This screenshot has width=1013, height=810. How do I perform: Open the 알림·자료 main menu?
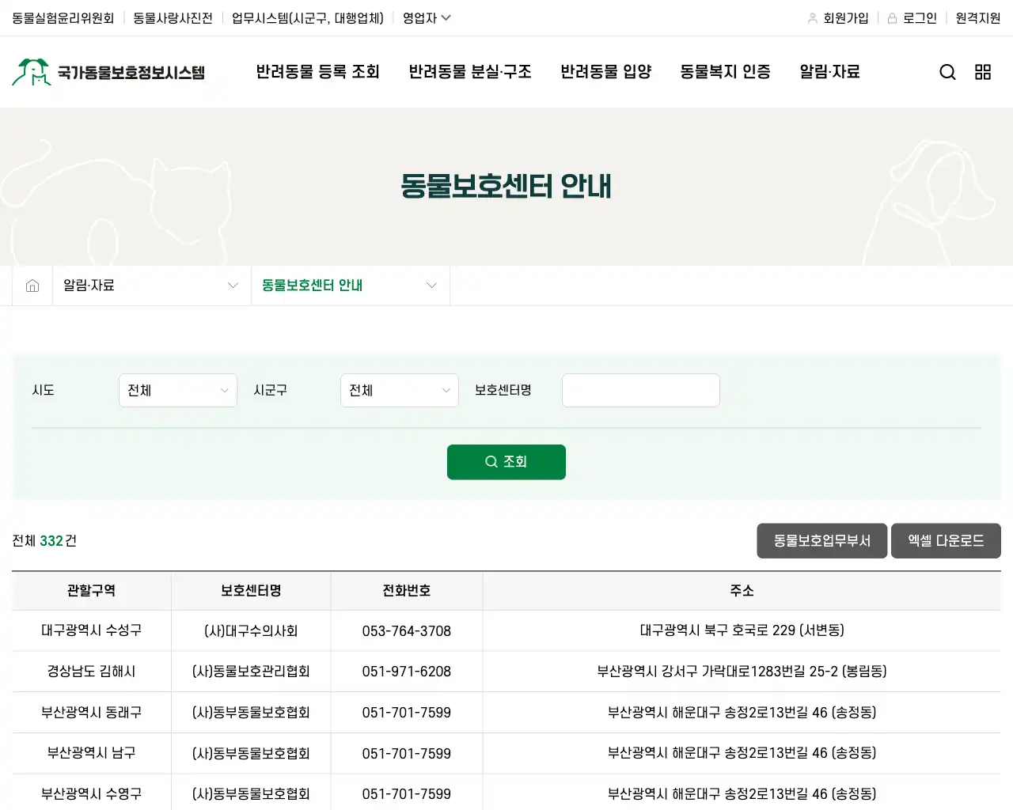coord(829,72)
